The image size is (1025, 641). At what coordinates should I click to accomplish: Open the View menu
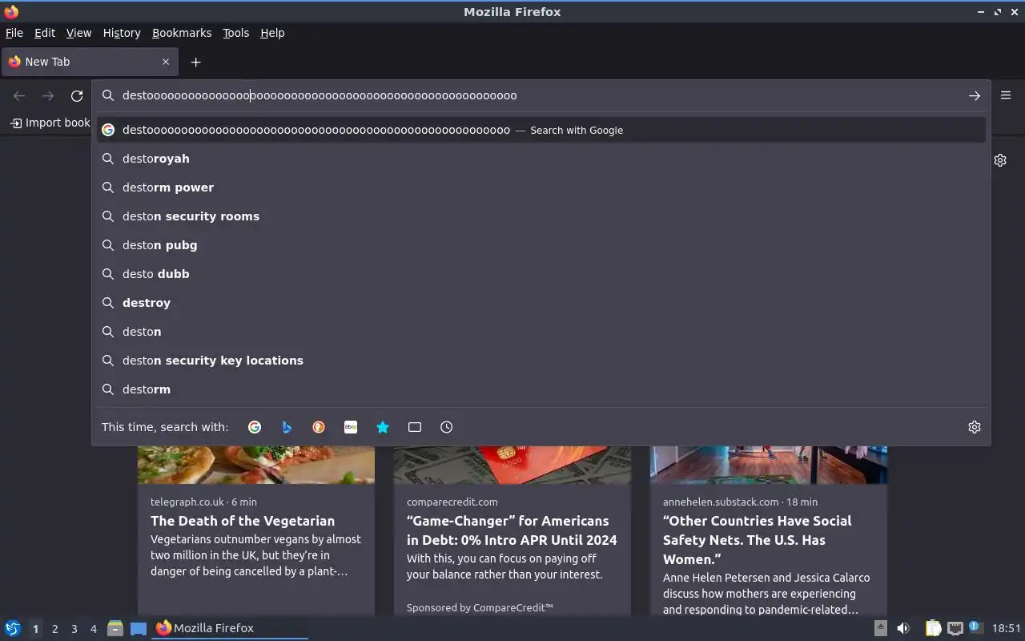tap(78, 33)
